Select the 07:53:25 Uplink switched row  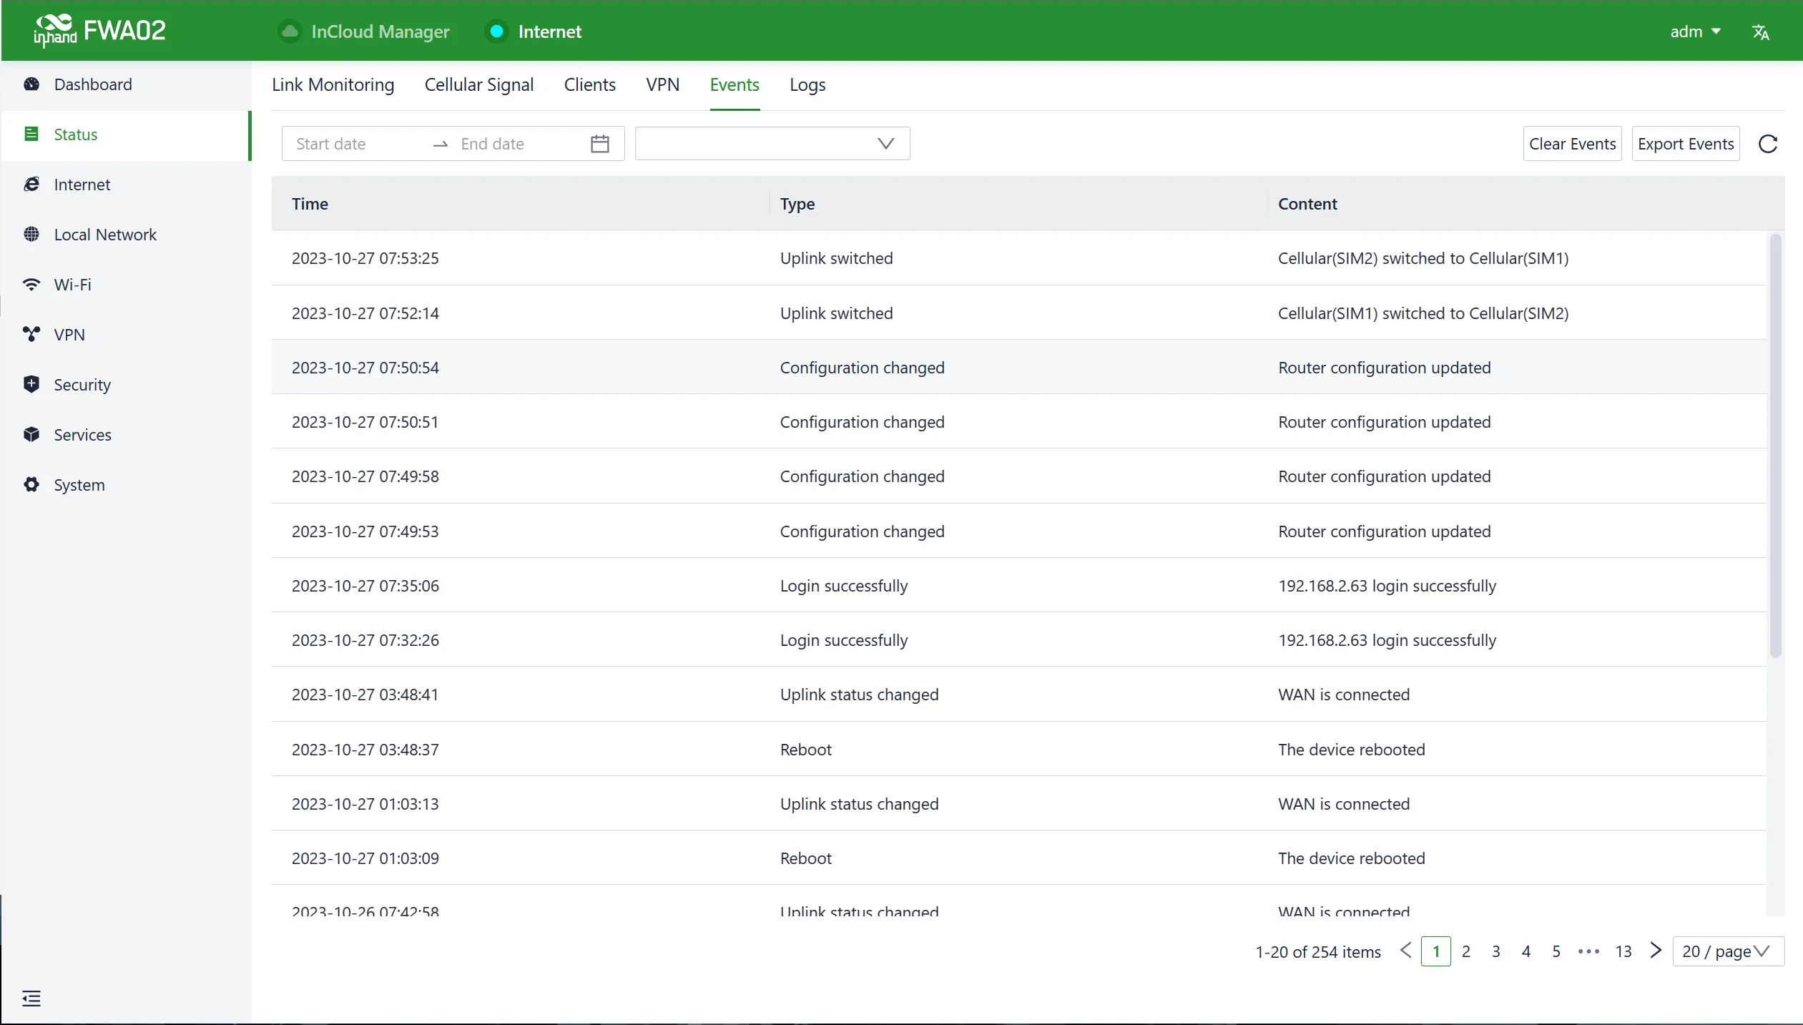pyautogui.click(x=1019, y=258)
